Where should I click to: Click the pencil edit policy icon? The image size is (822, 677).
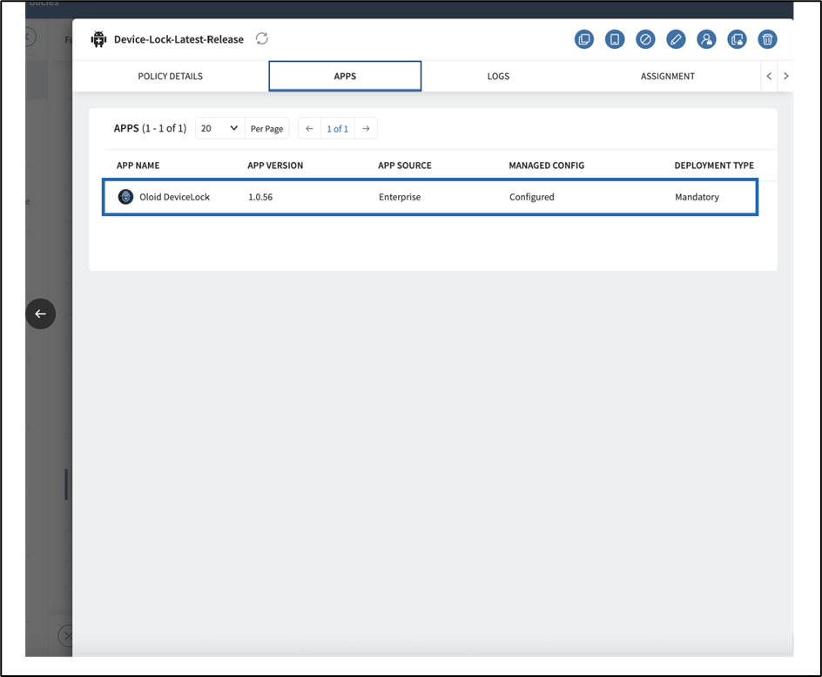676,39
